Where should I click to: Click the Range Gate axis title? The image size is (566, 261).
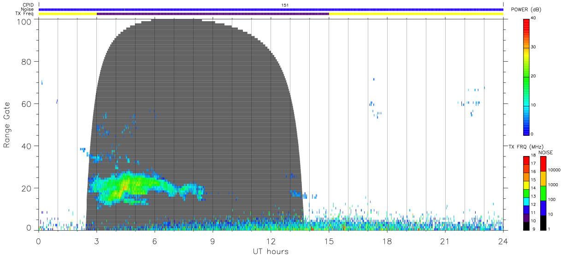(x=7, y=125)
